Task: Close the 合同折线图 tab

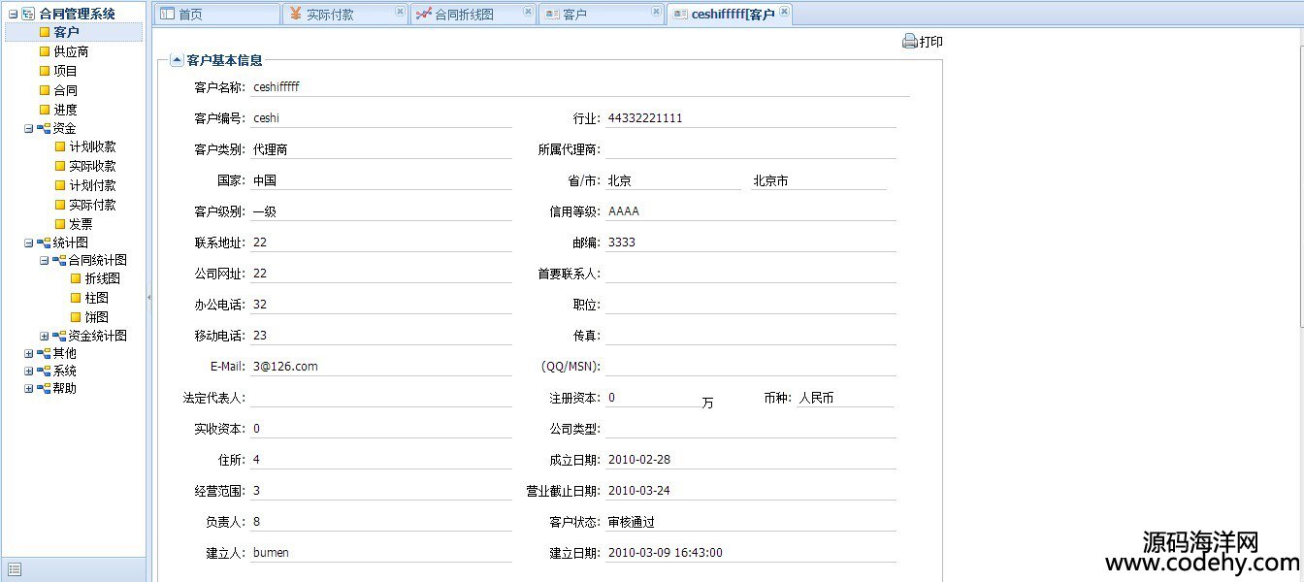Action: (528, 12)
